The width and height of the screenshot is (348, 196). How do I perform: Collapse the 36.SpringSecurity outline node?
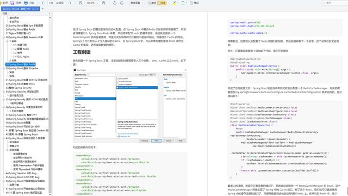pos(4,107)
